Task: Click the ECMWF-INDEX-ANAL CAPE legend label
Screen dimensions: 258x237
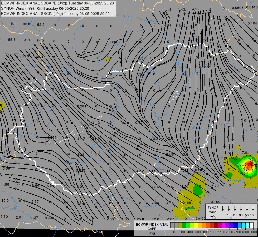Action: point(152,226)
